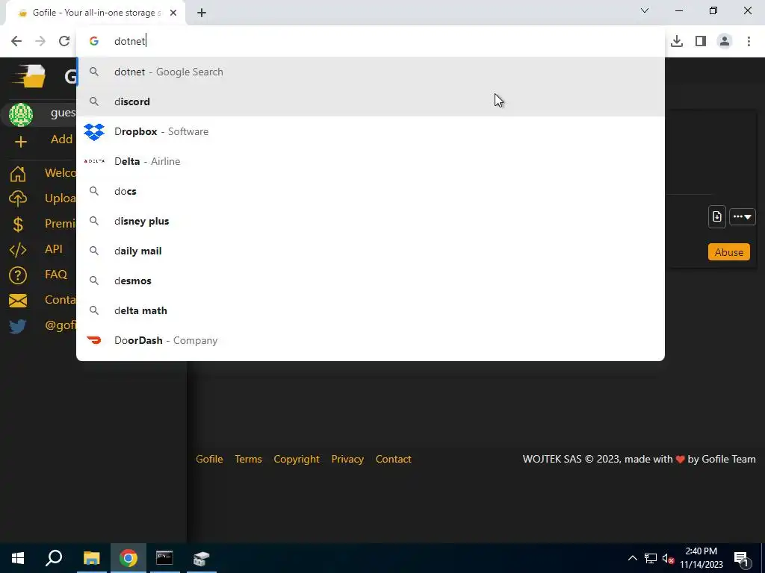Click the Gofile logo icon
This screenshot has width=765, height=573.
(x=29, y=76)
